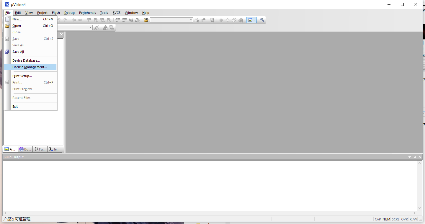Viewport: 425px width, 224px height.
Task: Switch to the Project (Pr...) tab
Action: point(10,149)
